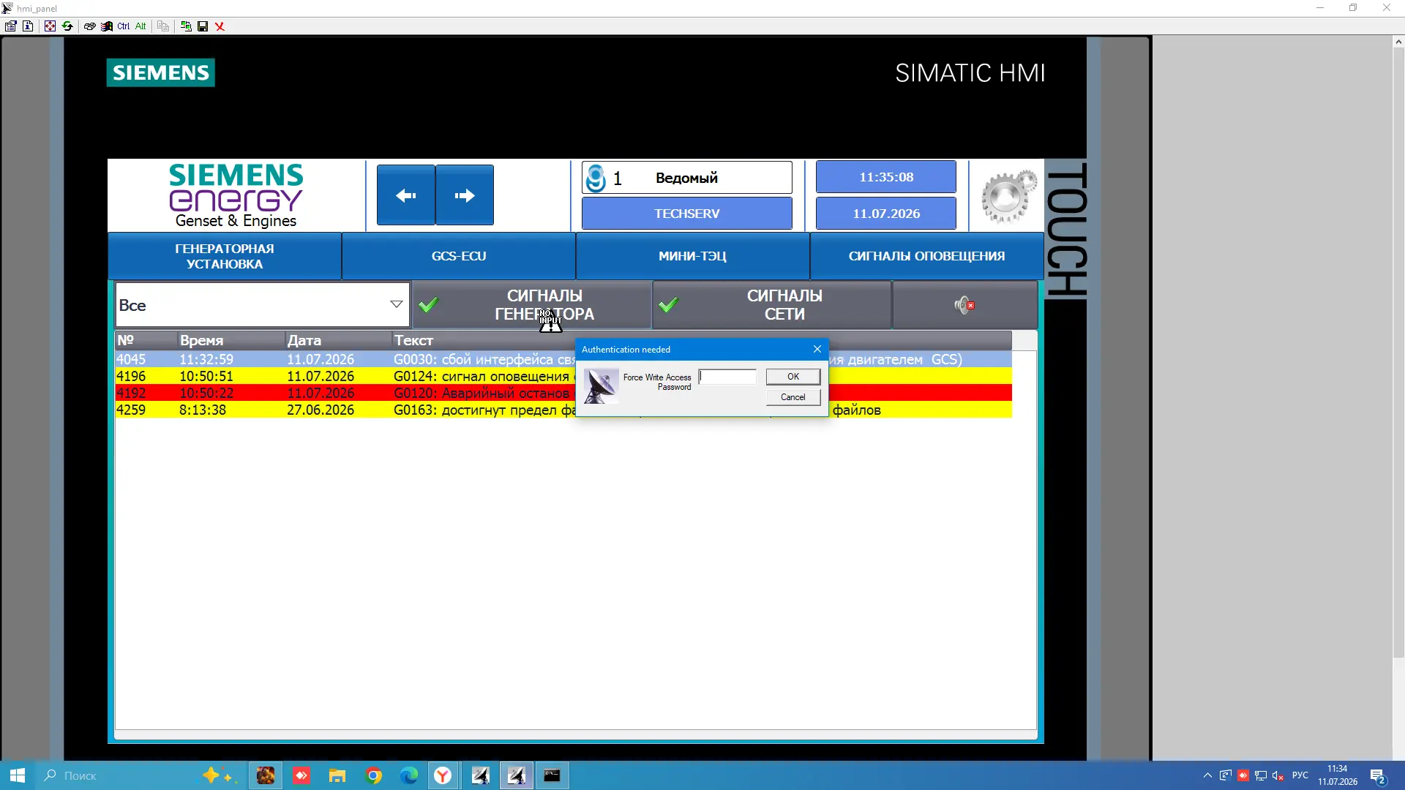Send Windows Start key toolbar icon
The height and width of the screenshot is (790, 1405).
(107, 26)
